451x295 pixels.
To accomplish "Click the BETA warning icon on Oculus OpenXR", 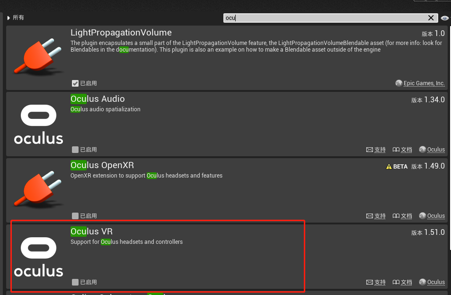I will 389,166.
